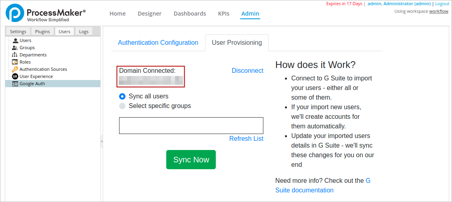Select the Sync all users radio button
452x202 pixels.
click(x=123, y=96)
